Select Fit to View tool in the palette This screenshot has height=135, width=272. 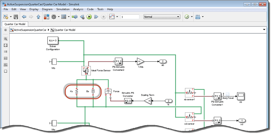[6, 45]
